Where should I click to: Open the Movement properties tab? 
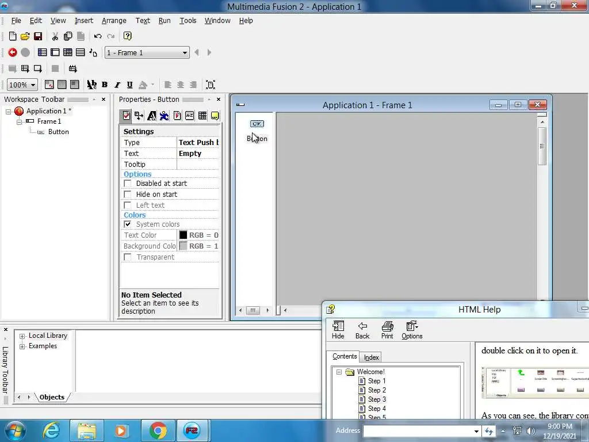[x=164, y=116]
